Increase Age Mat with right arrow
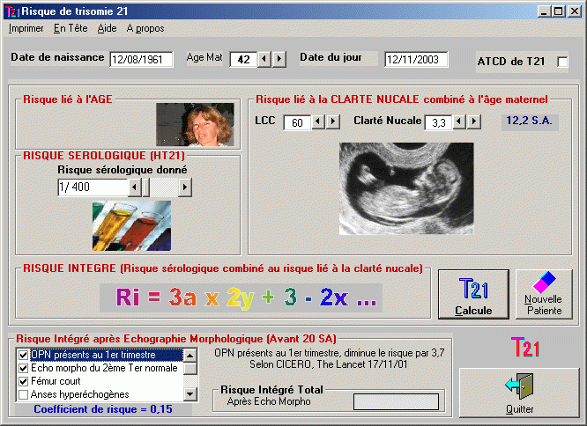Viewport: 587px width, 426px height. pyautogui.click(x=279, y=59)
